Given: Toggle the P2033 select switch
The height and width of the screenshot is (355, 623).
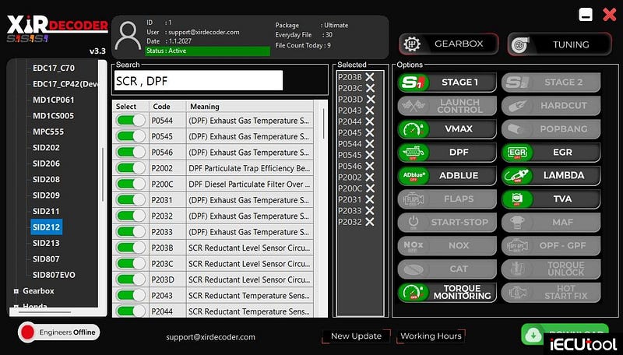Looking at the screenshot, I should (130, 231).
